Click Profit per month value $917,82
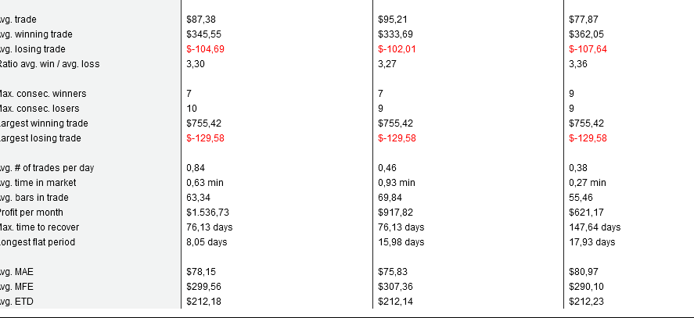This screenshot has width=694, height=318. pos(395,213)
